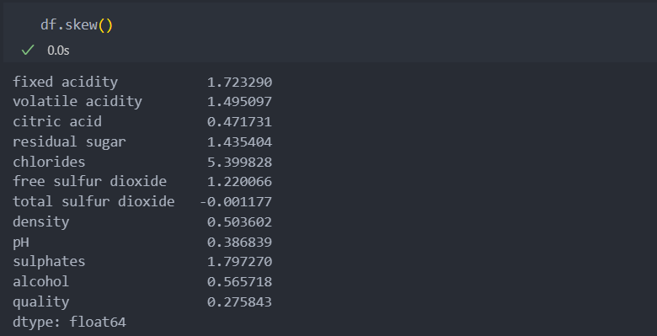Click the density label in output
Image resolution: width=657 pixels, height=336 pixels.
pos(40,222)
